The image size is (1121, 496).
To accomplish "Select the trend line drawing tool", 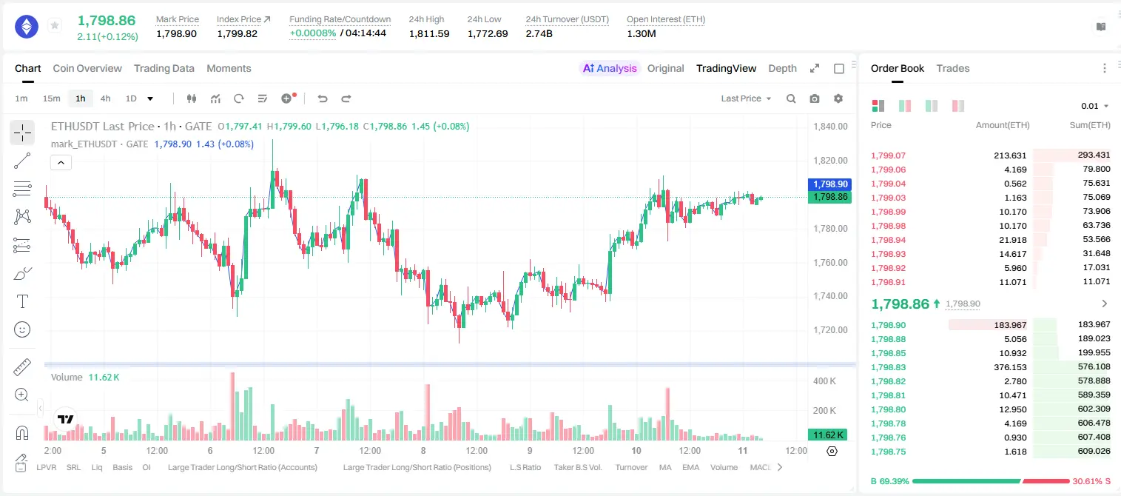I will (x=22, y=161).
